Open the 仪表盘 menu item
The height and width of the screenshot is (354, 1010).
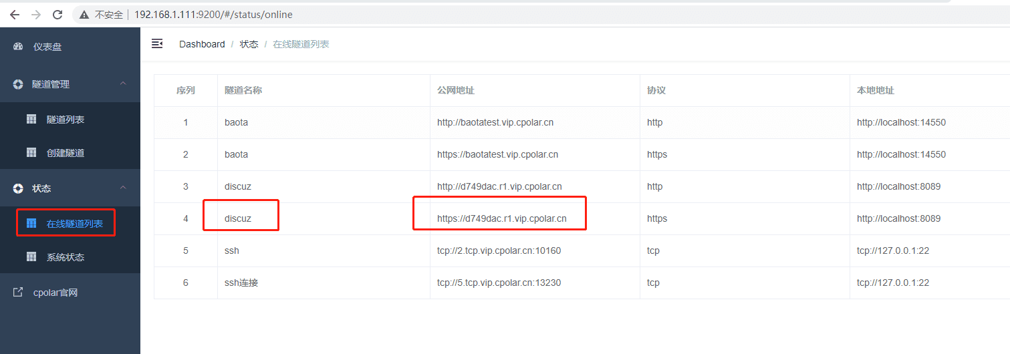coord(47,47)
